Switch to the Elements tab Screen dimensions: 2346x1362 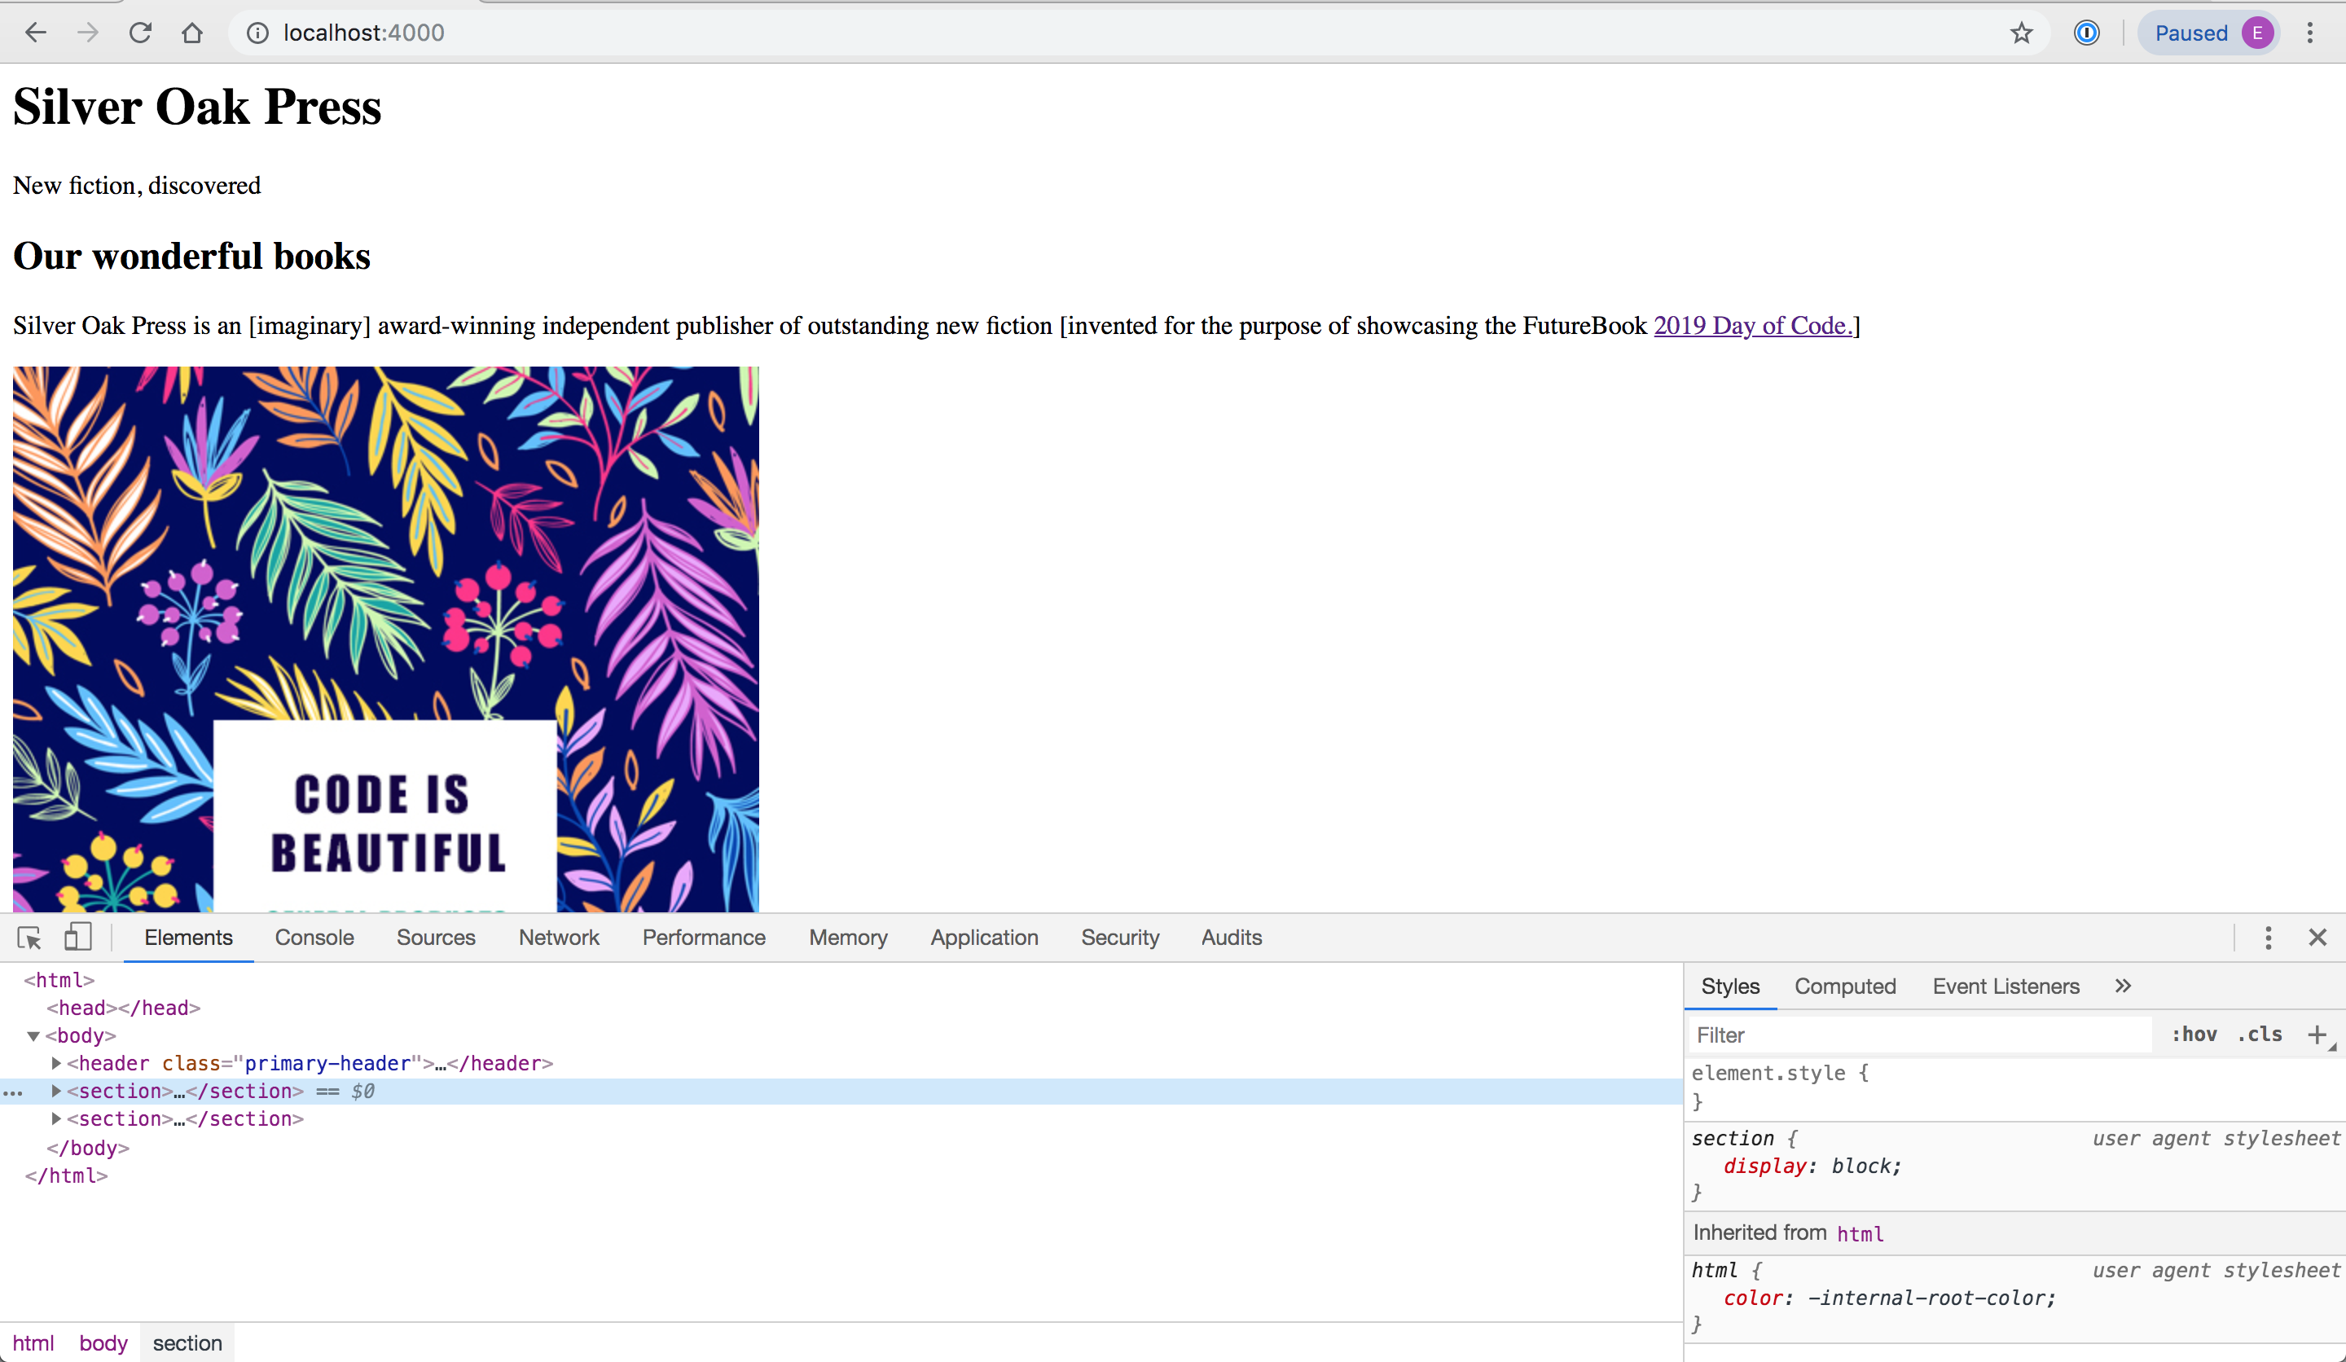188,938
